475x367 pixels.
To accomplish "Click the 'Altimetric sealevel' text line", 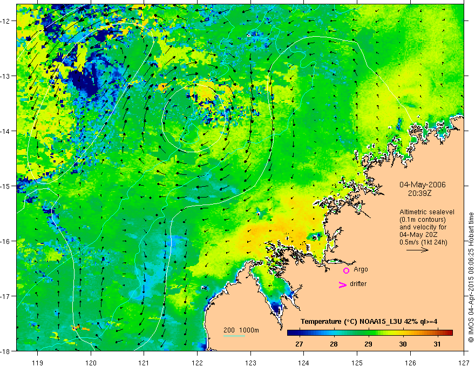I will [427, 212].
